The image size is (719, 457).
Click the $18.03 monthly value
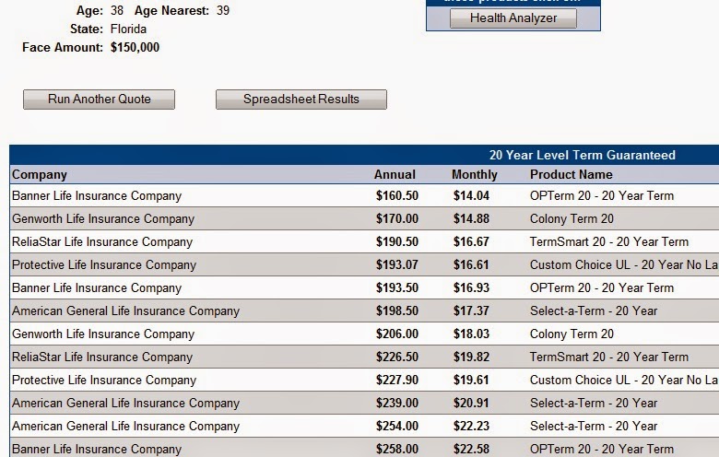[x=471, y=334]
